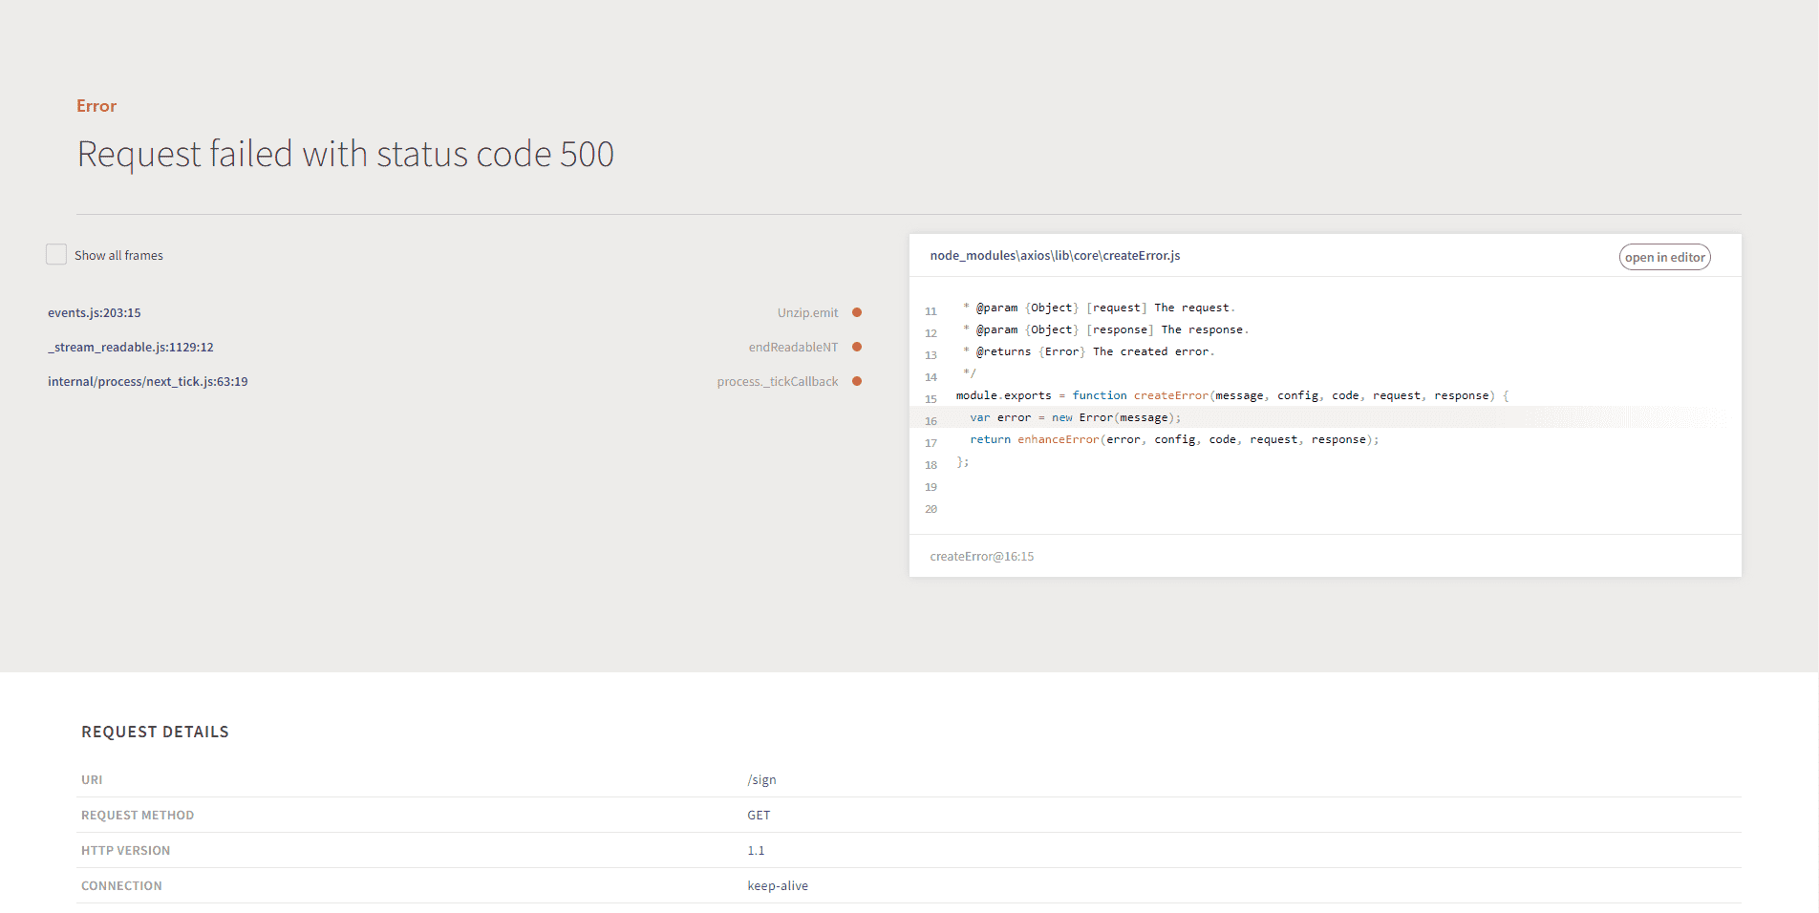Click the orange dot beside process._tickCallback

coord(857,381)
